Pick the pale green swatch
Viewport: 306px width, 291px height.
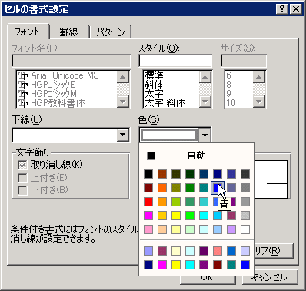tap(190, 229)
